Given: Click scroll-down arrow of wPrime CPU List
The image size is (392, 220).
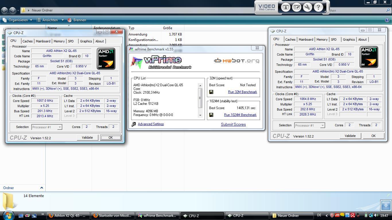Looking at the screenshot, I should pyautogui.click(x=200, y=115).
